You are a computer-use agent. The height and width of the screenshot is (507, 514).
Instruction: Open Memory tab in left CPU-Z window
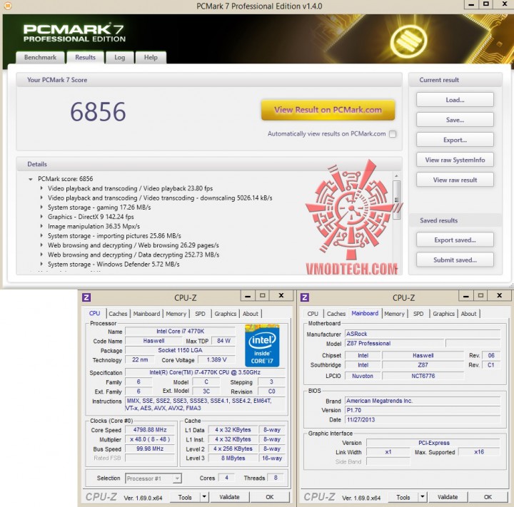point(176,314)
